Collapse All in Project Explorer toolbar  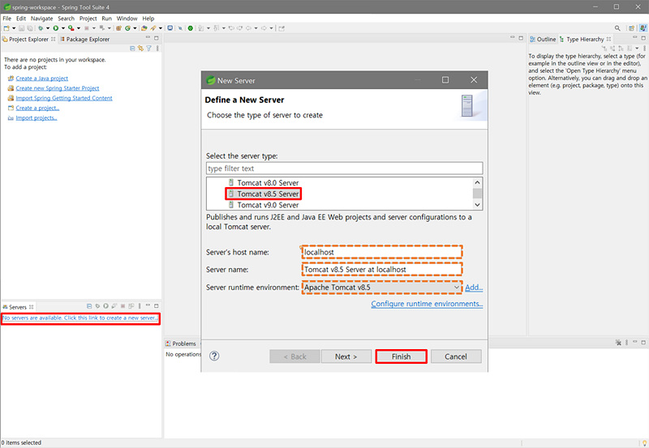pos(132,49)
